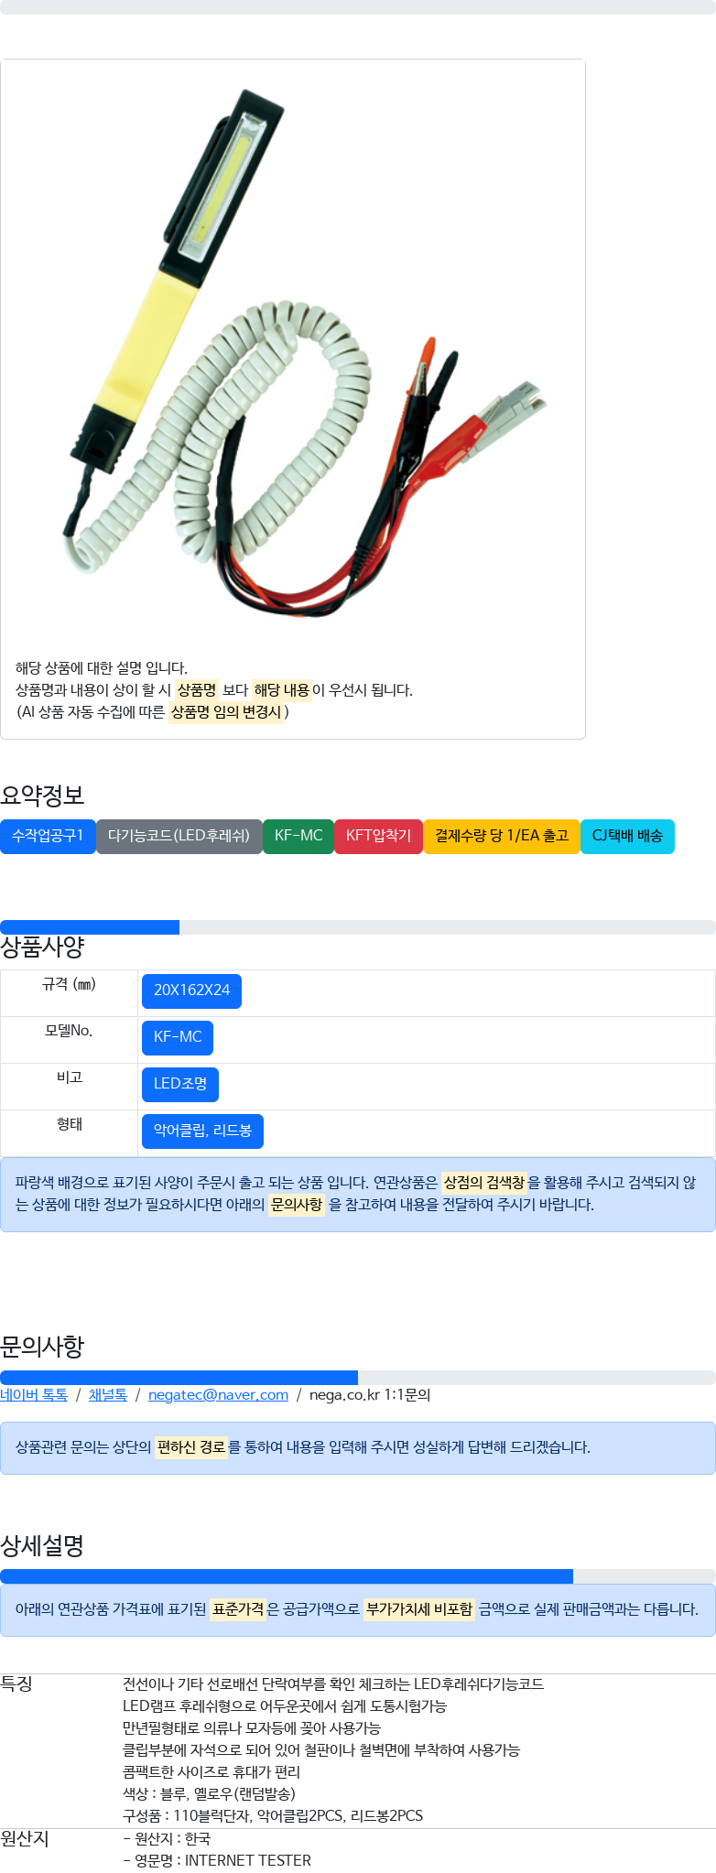Select the 악어클립, 리드봉 type button
This screenshot has height=1873, width=716.
(202, 1131)
